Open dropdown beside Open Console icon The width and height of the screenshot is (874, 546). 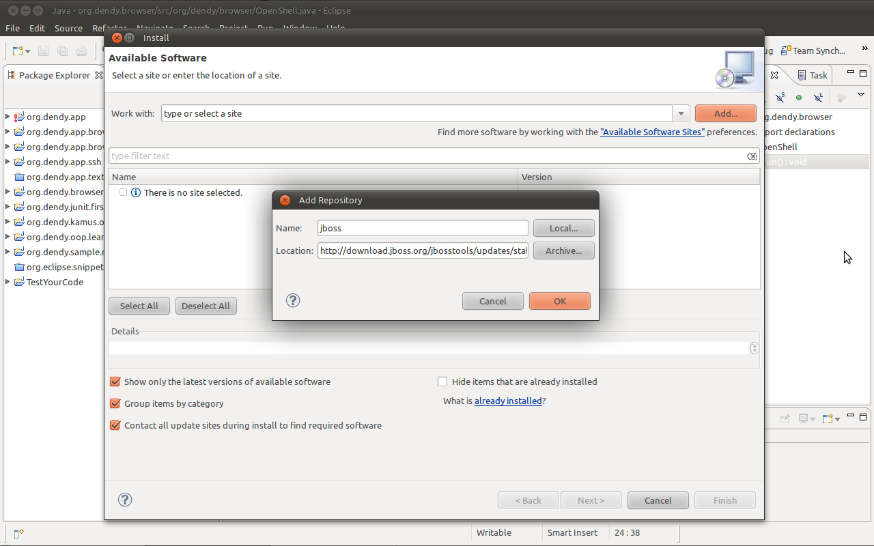[x=837, y=419]
